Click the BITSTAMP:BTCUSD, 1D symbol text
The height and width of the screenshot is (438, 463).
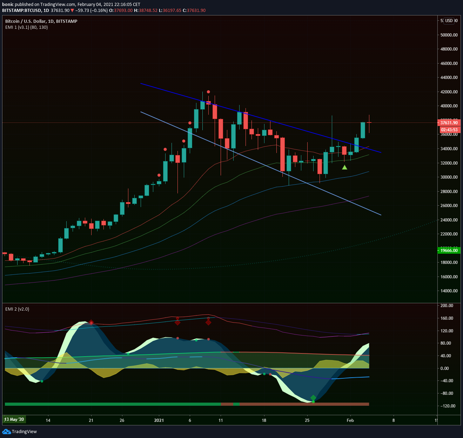26,11
